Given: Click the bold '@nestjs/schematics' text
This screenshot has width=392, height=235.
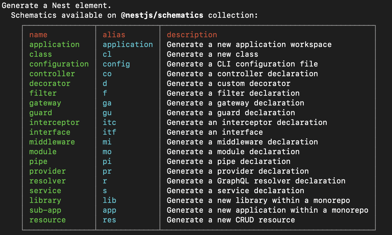Looking at the screenshot, I should (162, 15).
